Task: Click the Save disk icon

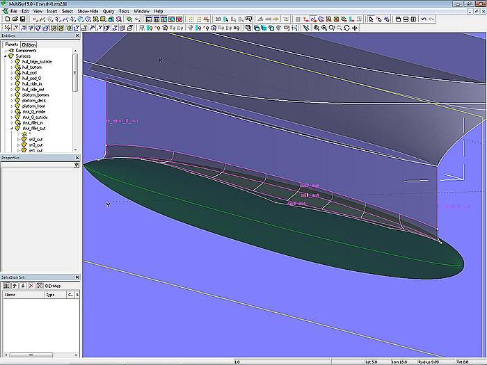Action: [23, 19]
